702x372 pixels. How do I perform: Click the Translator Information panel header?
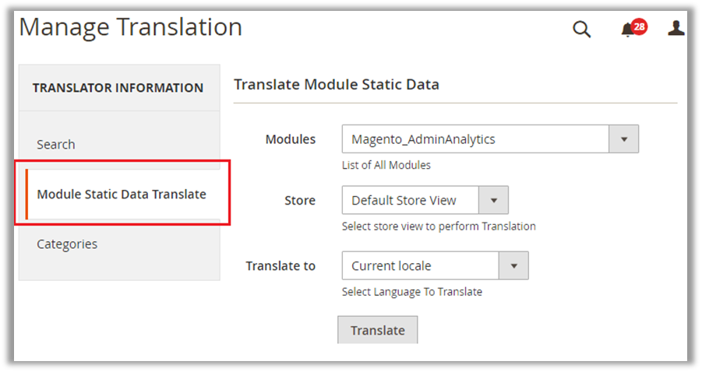point(118,88)
